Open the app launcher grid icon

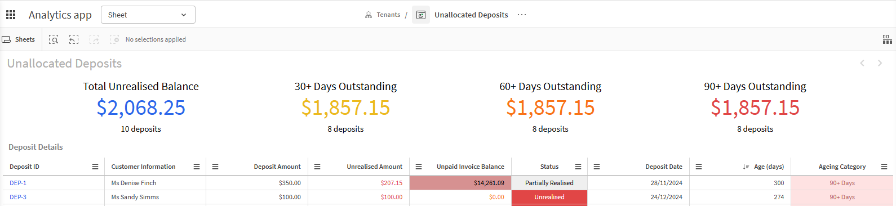(11, 15)
